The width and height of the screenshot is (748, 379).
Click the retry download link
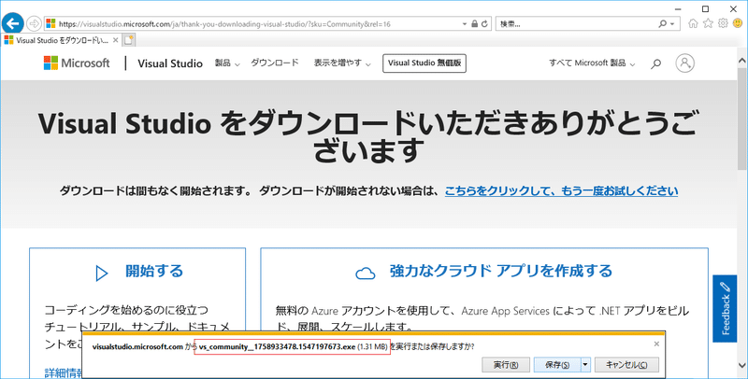[561, 191]
